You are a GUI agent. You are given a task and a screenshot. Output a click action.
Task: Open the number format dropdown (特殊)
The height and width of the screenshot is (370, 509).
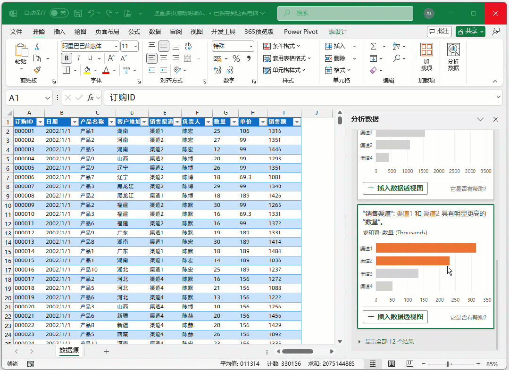[x=251, y=46]
